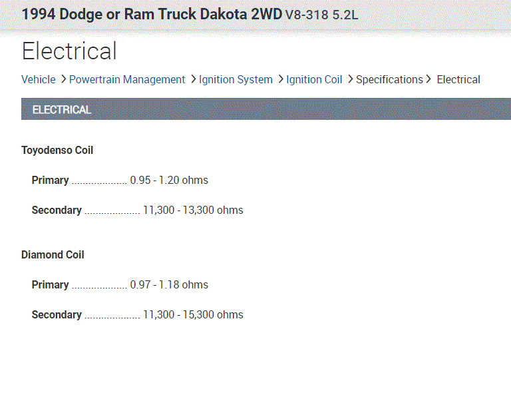Click the chevron after Vehicle

tap(63, 79)
